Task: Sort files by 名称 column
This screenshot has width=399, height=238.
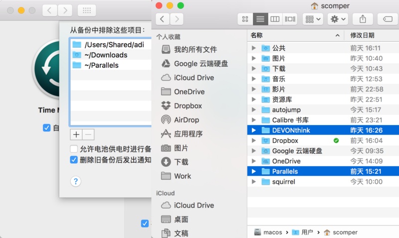Action: coord(295,35)
